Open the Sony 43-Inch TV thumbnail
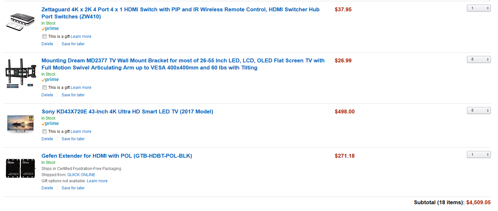The image size is (498, 211). (x=20, y=123)
